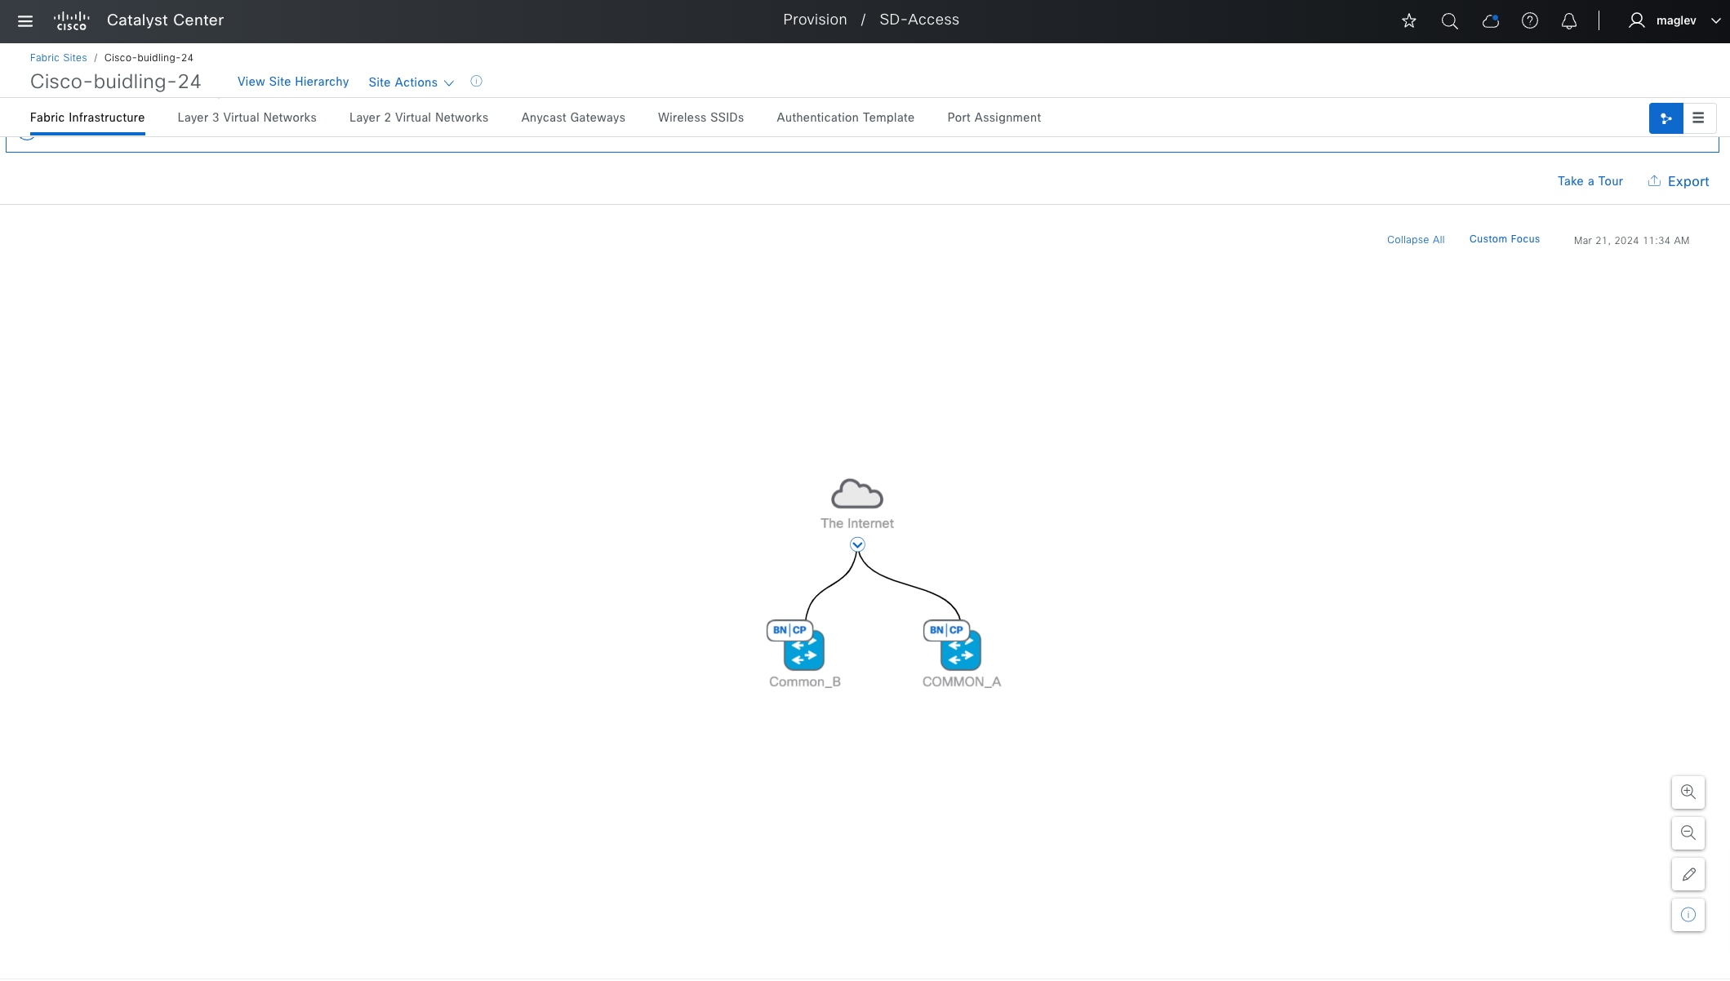Switch to topology view toggle
The height and width of the screenshot is (981, 1730).
pos(1666,118)
